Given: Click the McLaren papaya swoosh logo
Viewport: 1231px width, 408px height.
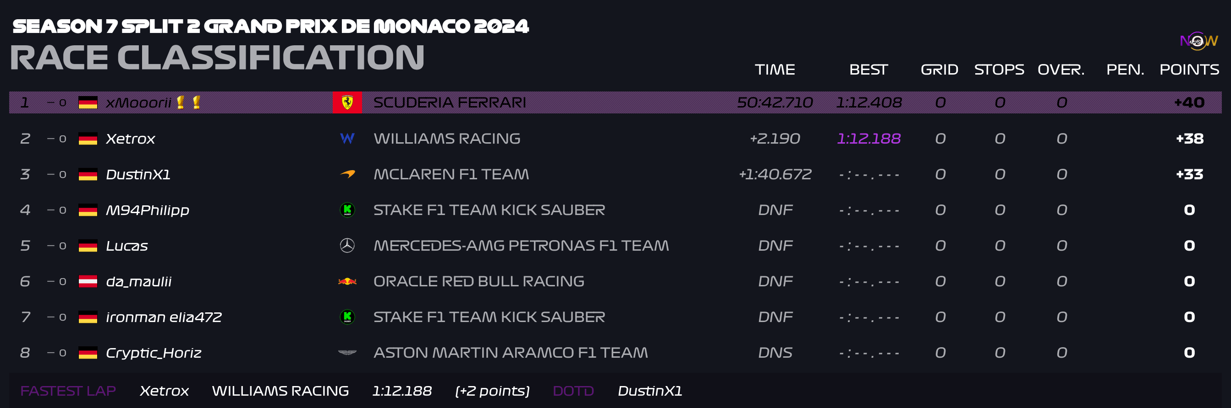Looking at the screenshot, I should click(347, 174).
